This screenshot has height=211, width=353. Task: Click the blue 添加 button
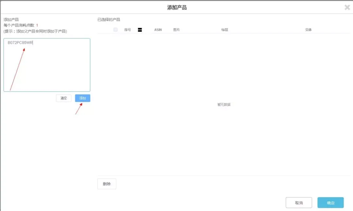83,98
